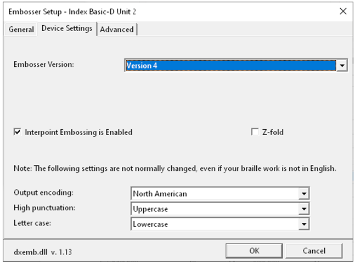Click the 'Interpoint Embossing is Enabled' label
This screenshot has width=355, height=265.
click(78, 132)
